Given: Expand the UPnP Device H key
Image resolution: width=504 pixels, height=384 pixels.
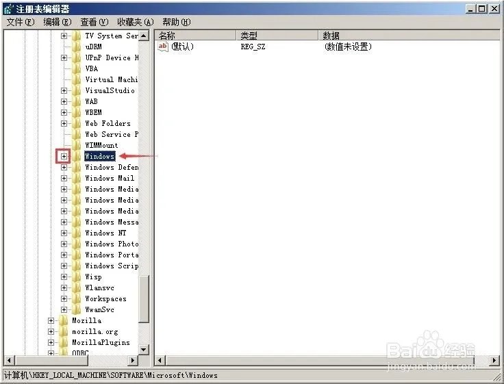Looking at the screenshot, I should tap(64, 57).
